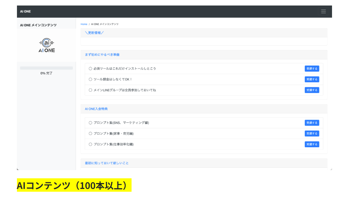Open the AI ONE入会特典 section header
The height and width of the screenshot is (198, 347).
[96, 109]
